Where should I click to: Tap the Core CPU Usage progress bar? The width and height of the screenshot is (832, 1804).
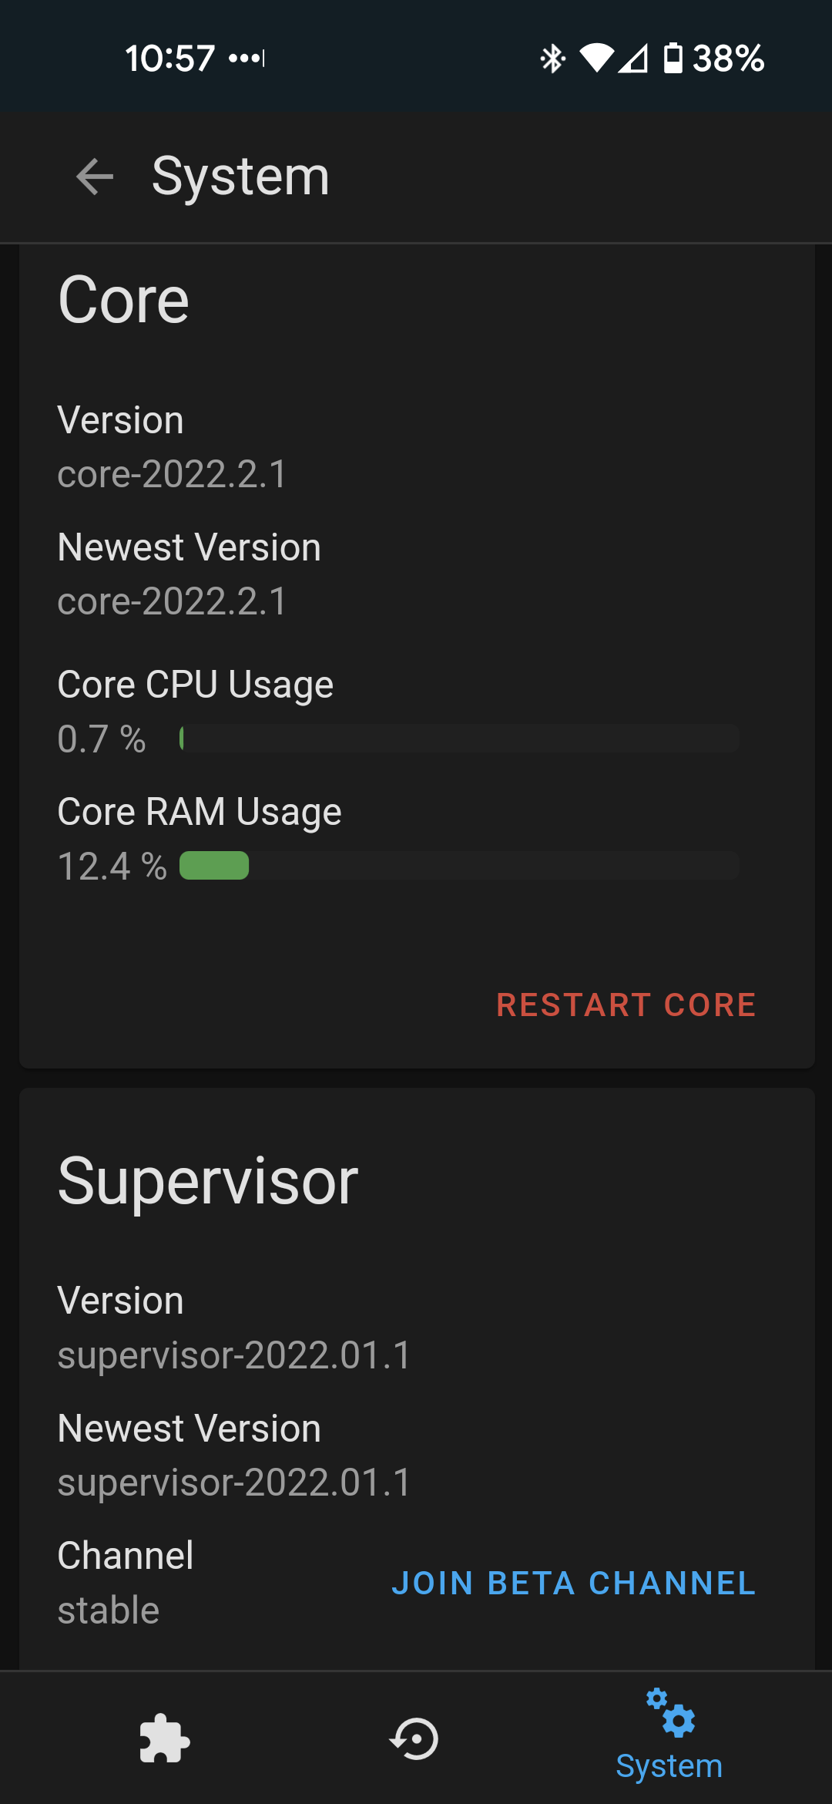click(458, 739)
